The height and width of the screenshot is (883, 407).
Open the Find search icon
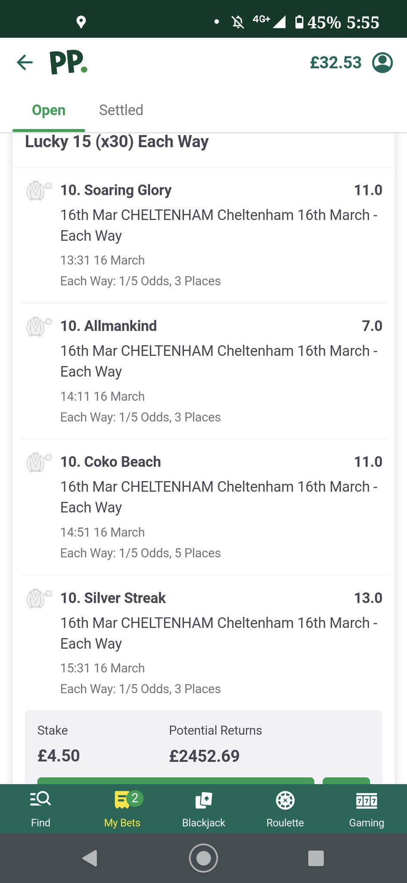[x=40, y=800]
